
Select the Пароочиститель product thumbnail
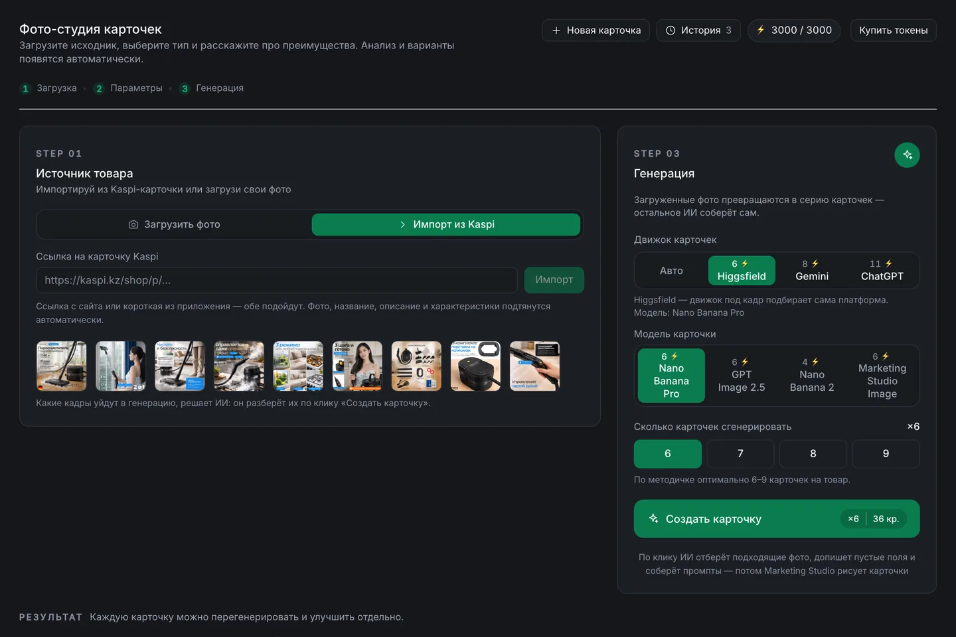(62, 366)
